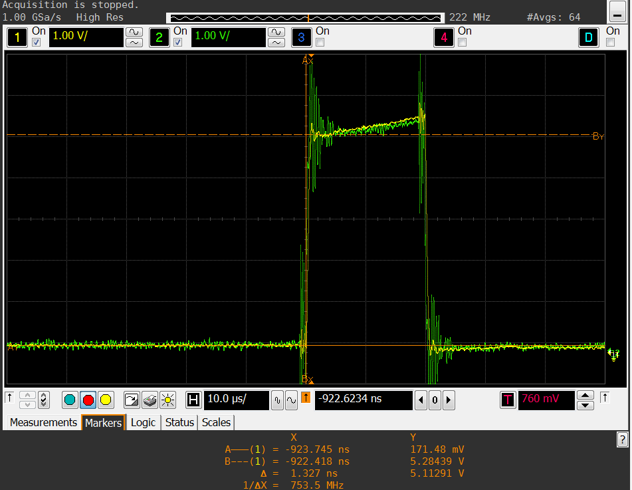
Task: Turn off the channel 1 checkbox
Action: click(x=37, y=43)
